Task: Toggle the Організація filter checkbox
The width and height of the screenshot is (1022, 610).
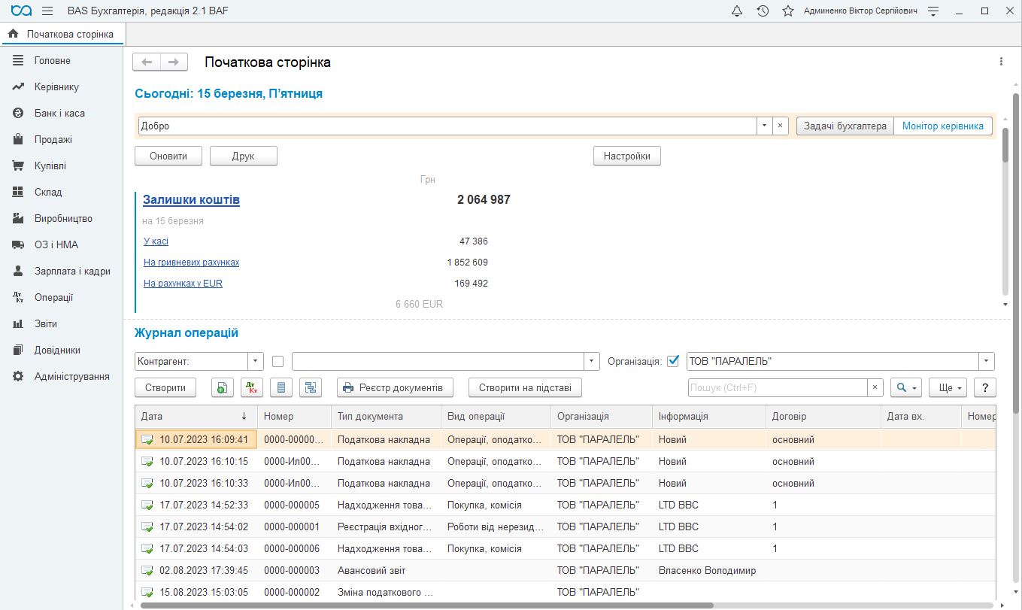Action: (x=673, y=361)
